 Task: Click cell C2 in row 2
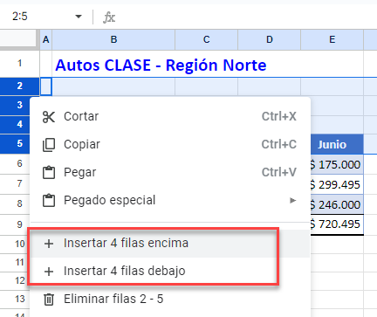pos(207,86)
